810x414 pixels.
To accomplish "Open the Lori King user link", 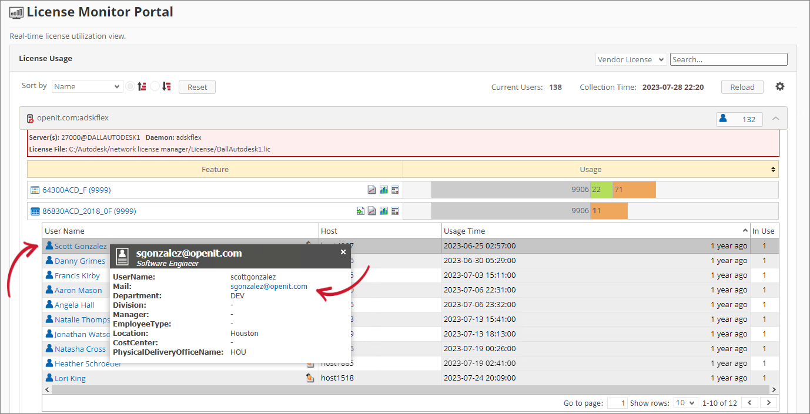I will click(x=70, y=378).
